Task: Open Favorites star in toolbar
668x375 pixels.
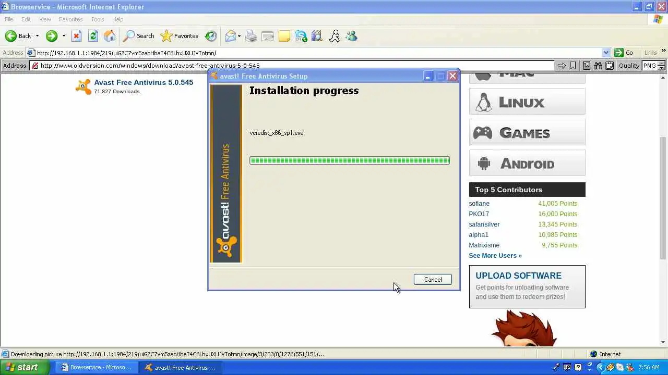Action: pos(180,36)
